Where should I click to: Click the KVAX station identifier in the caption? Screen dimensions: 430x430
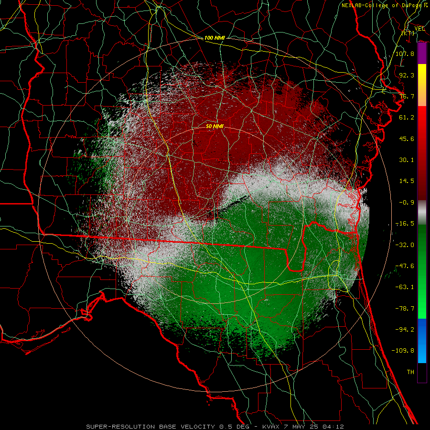tap(271, 427)
